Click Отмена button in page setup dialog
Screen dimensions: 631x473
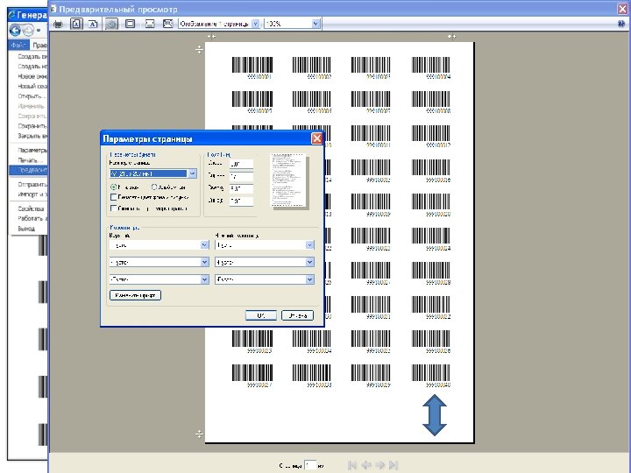tap(297, 315)
